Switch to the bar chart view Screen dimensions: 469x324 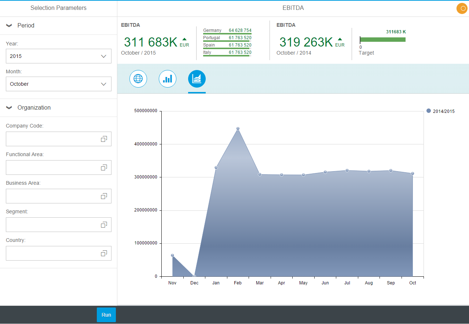(x=168, y=79)
